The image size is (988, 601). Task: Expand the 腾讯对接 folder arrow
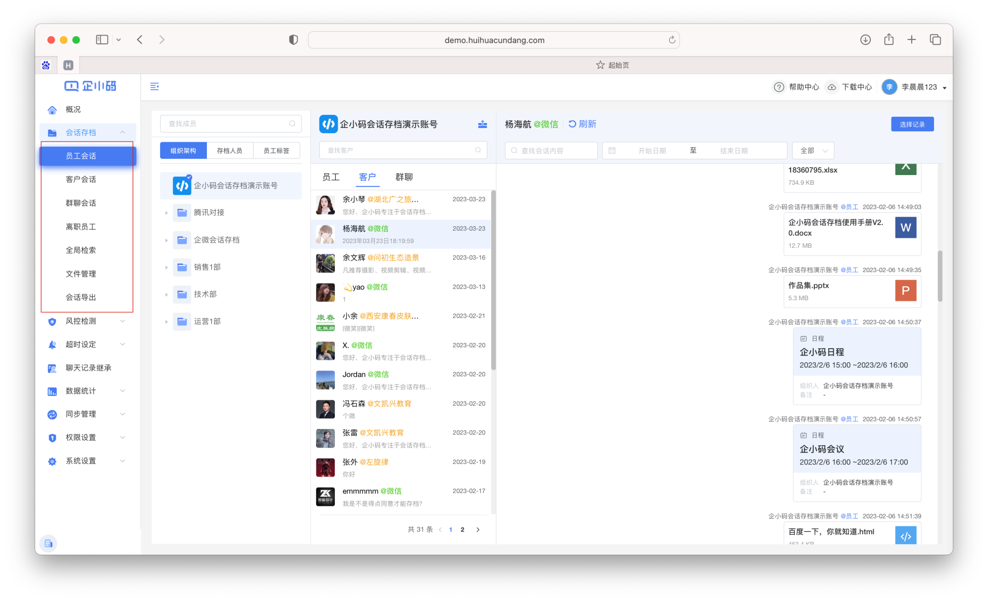point(166,213)
